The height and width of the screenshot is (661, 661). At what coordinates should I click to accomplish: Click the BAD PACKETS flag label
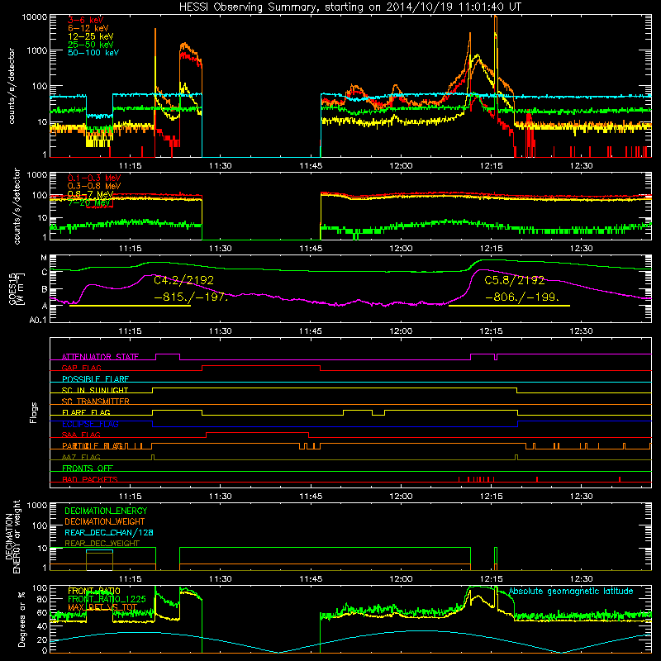click(x=90, y=479)
